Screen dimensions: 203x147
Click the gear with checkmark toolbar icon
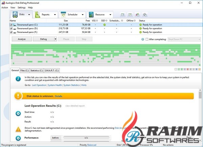(x=145, y=15)
